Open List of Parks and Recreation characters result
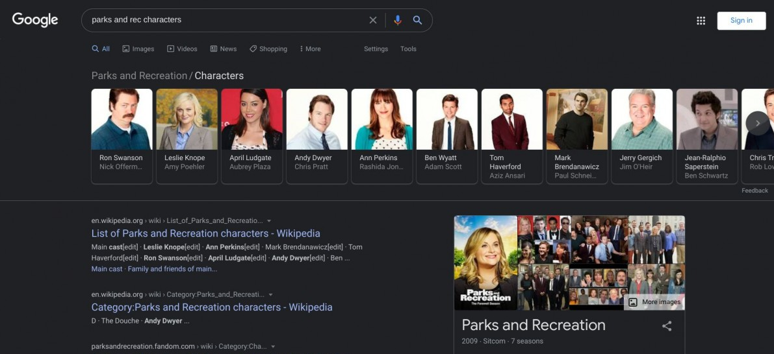774x354 pixels. pyautogui.click(x=206, y=233)
